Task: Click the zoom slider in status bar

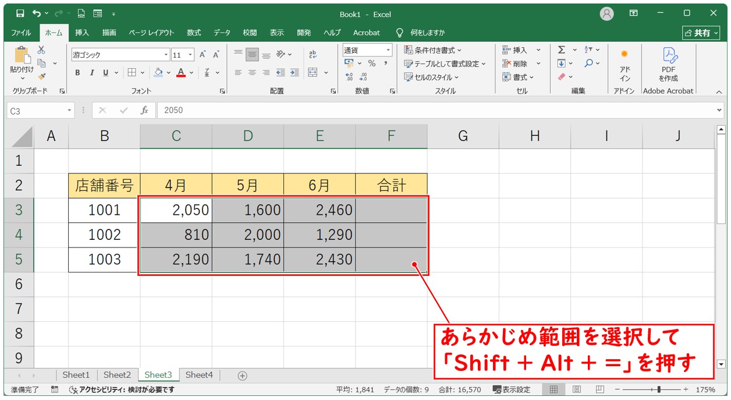Action: click(x=658, y=390)
